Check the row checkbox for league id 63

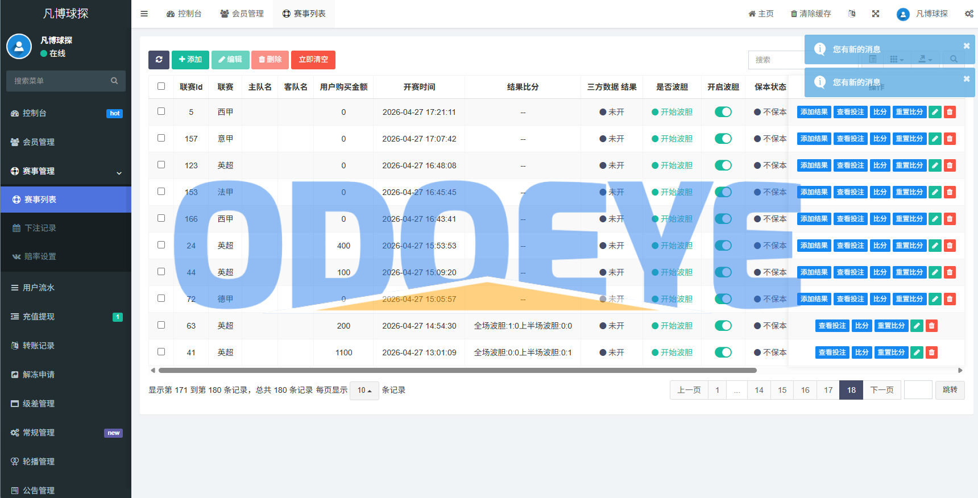pos(161,325)
